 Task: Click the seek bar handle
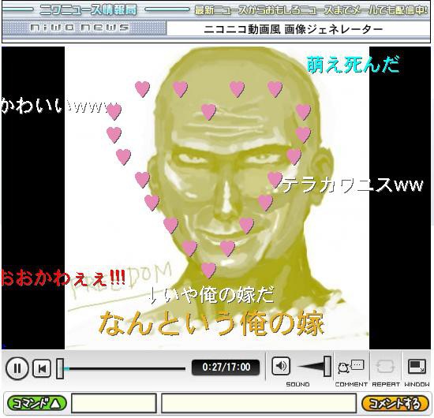[x=60, y=368]
